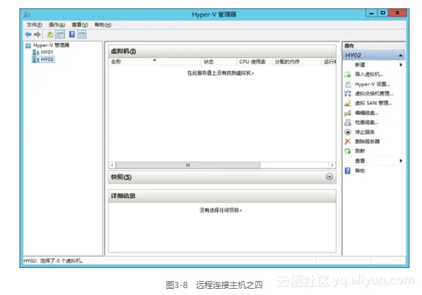Click the 虚拟机(I) section header
Viewport: 422px width, 295px height.
click(x=222, y=51)
